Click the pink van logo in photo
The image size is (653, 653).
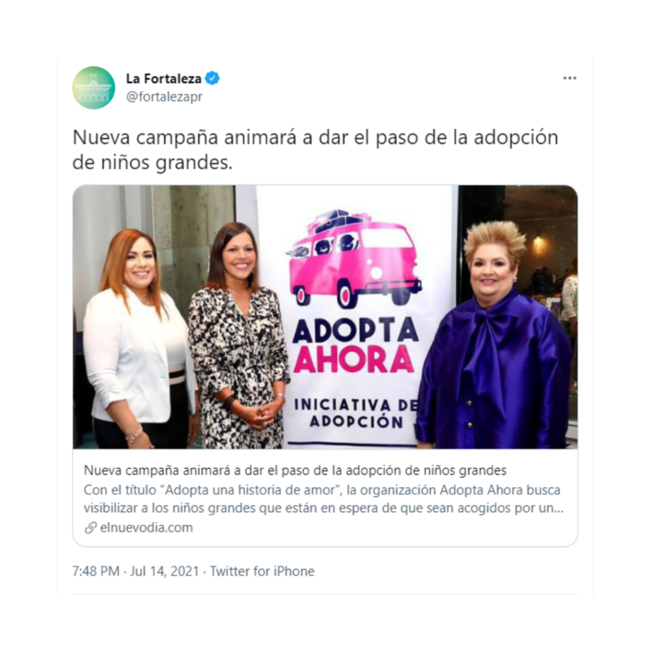[x=355, y=259]
